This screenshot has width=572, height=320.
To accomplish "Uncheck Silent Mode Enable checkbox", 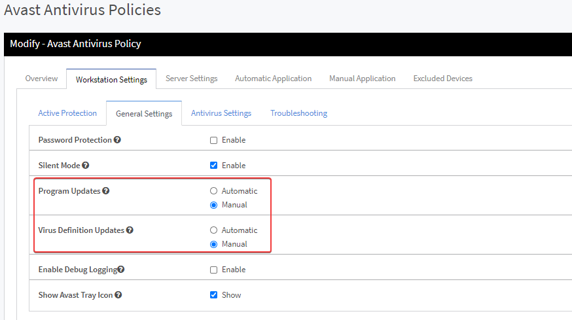I will point(214,166).
